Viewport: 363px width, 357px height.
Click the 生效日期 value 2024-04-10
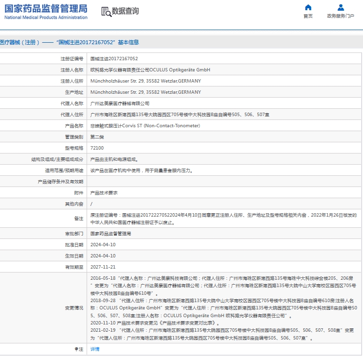pos(103,256)
